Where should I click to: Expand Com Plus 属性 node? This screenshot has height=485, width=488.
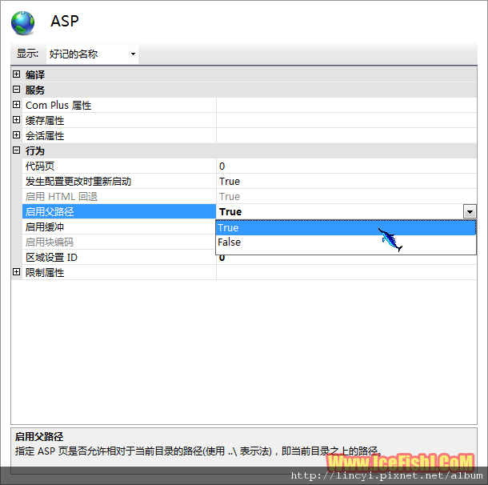pyautogui.click(x=17, y=105)
